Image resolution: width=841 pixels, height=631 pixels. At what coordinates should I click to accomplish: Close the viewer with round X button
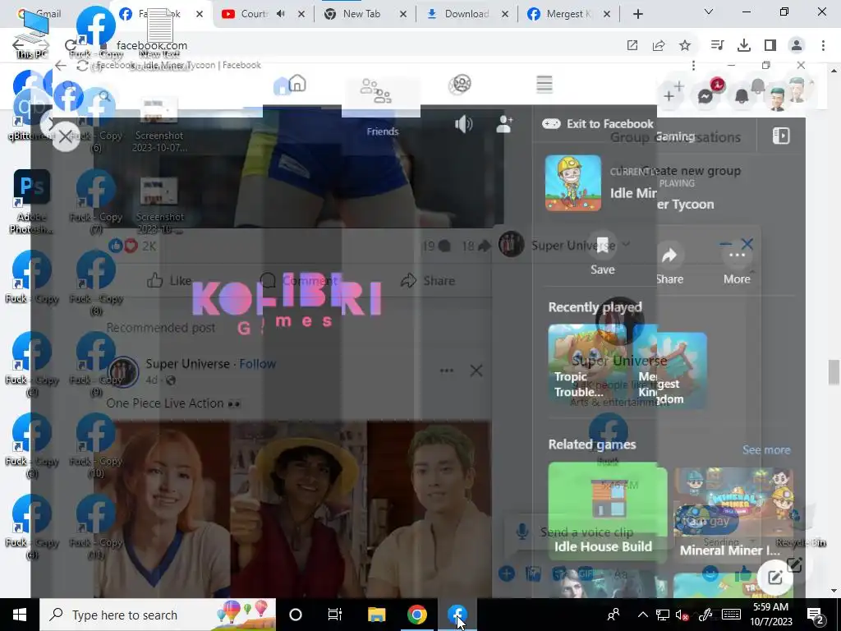(x=66, y=137)
